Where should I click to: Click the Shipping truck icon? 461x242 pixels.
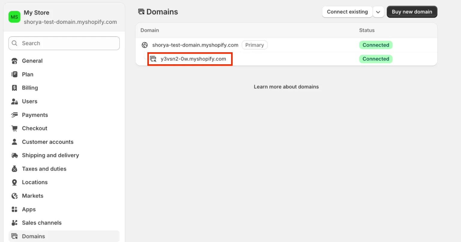14,156
